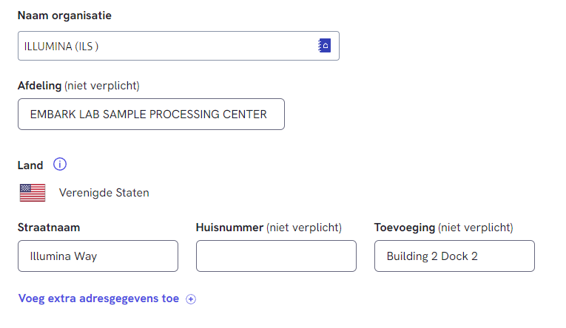Viewport: 566px width, 328px height.
Task: Click into the Afdeling text field
Action: pos(151,115)
